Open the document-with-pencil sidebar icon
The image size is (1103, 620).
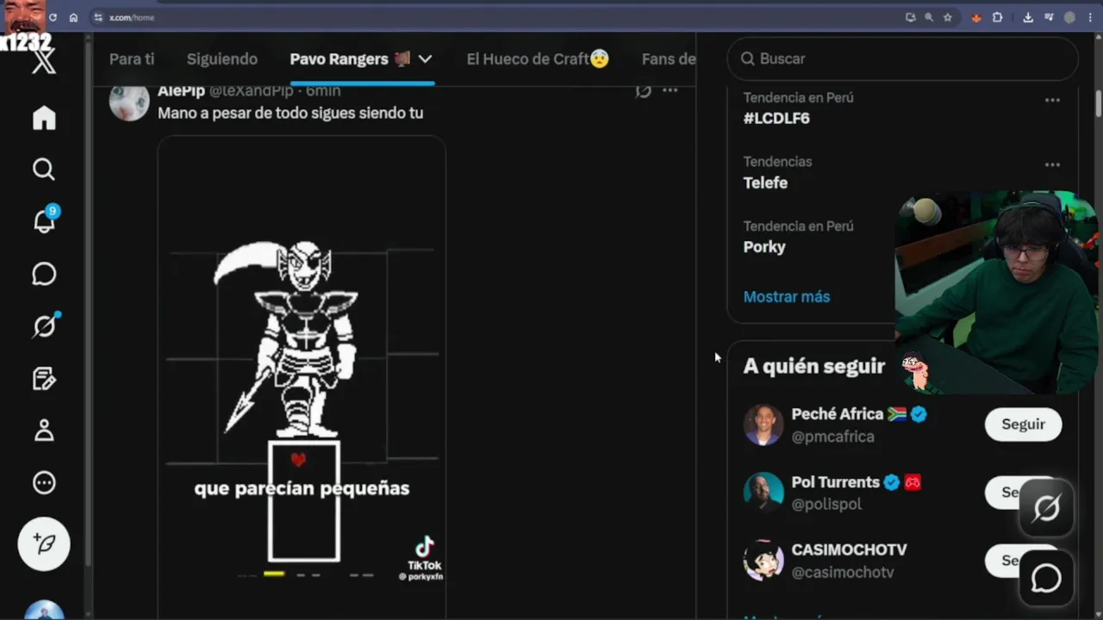click(44, 378)
